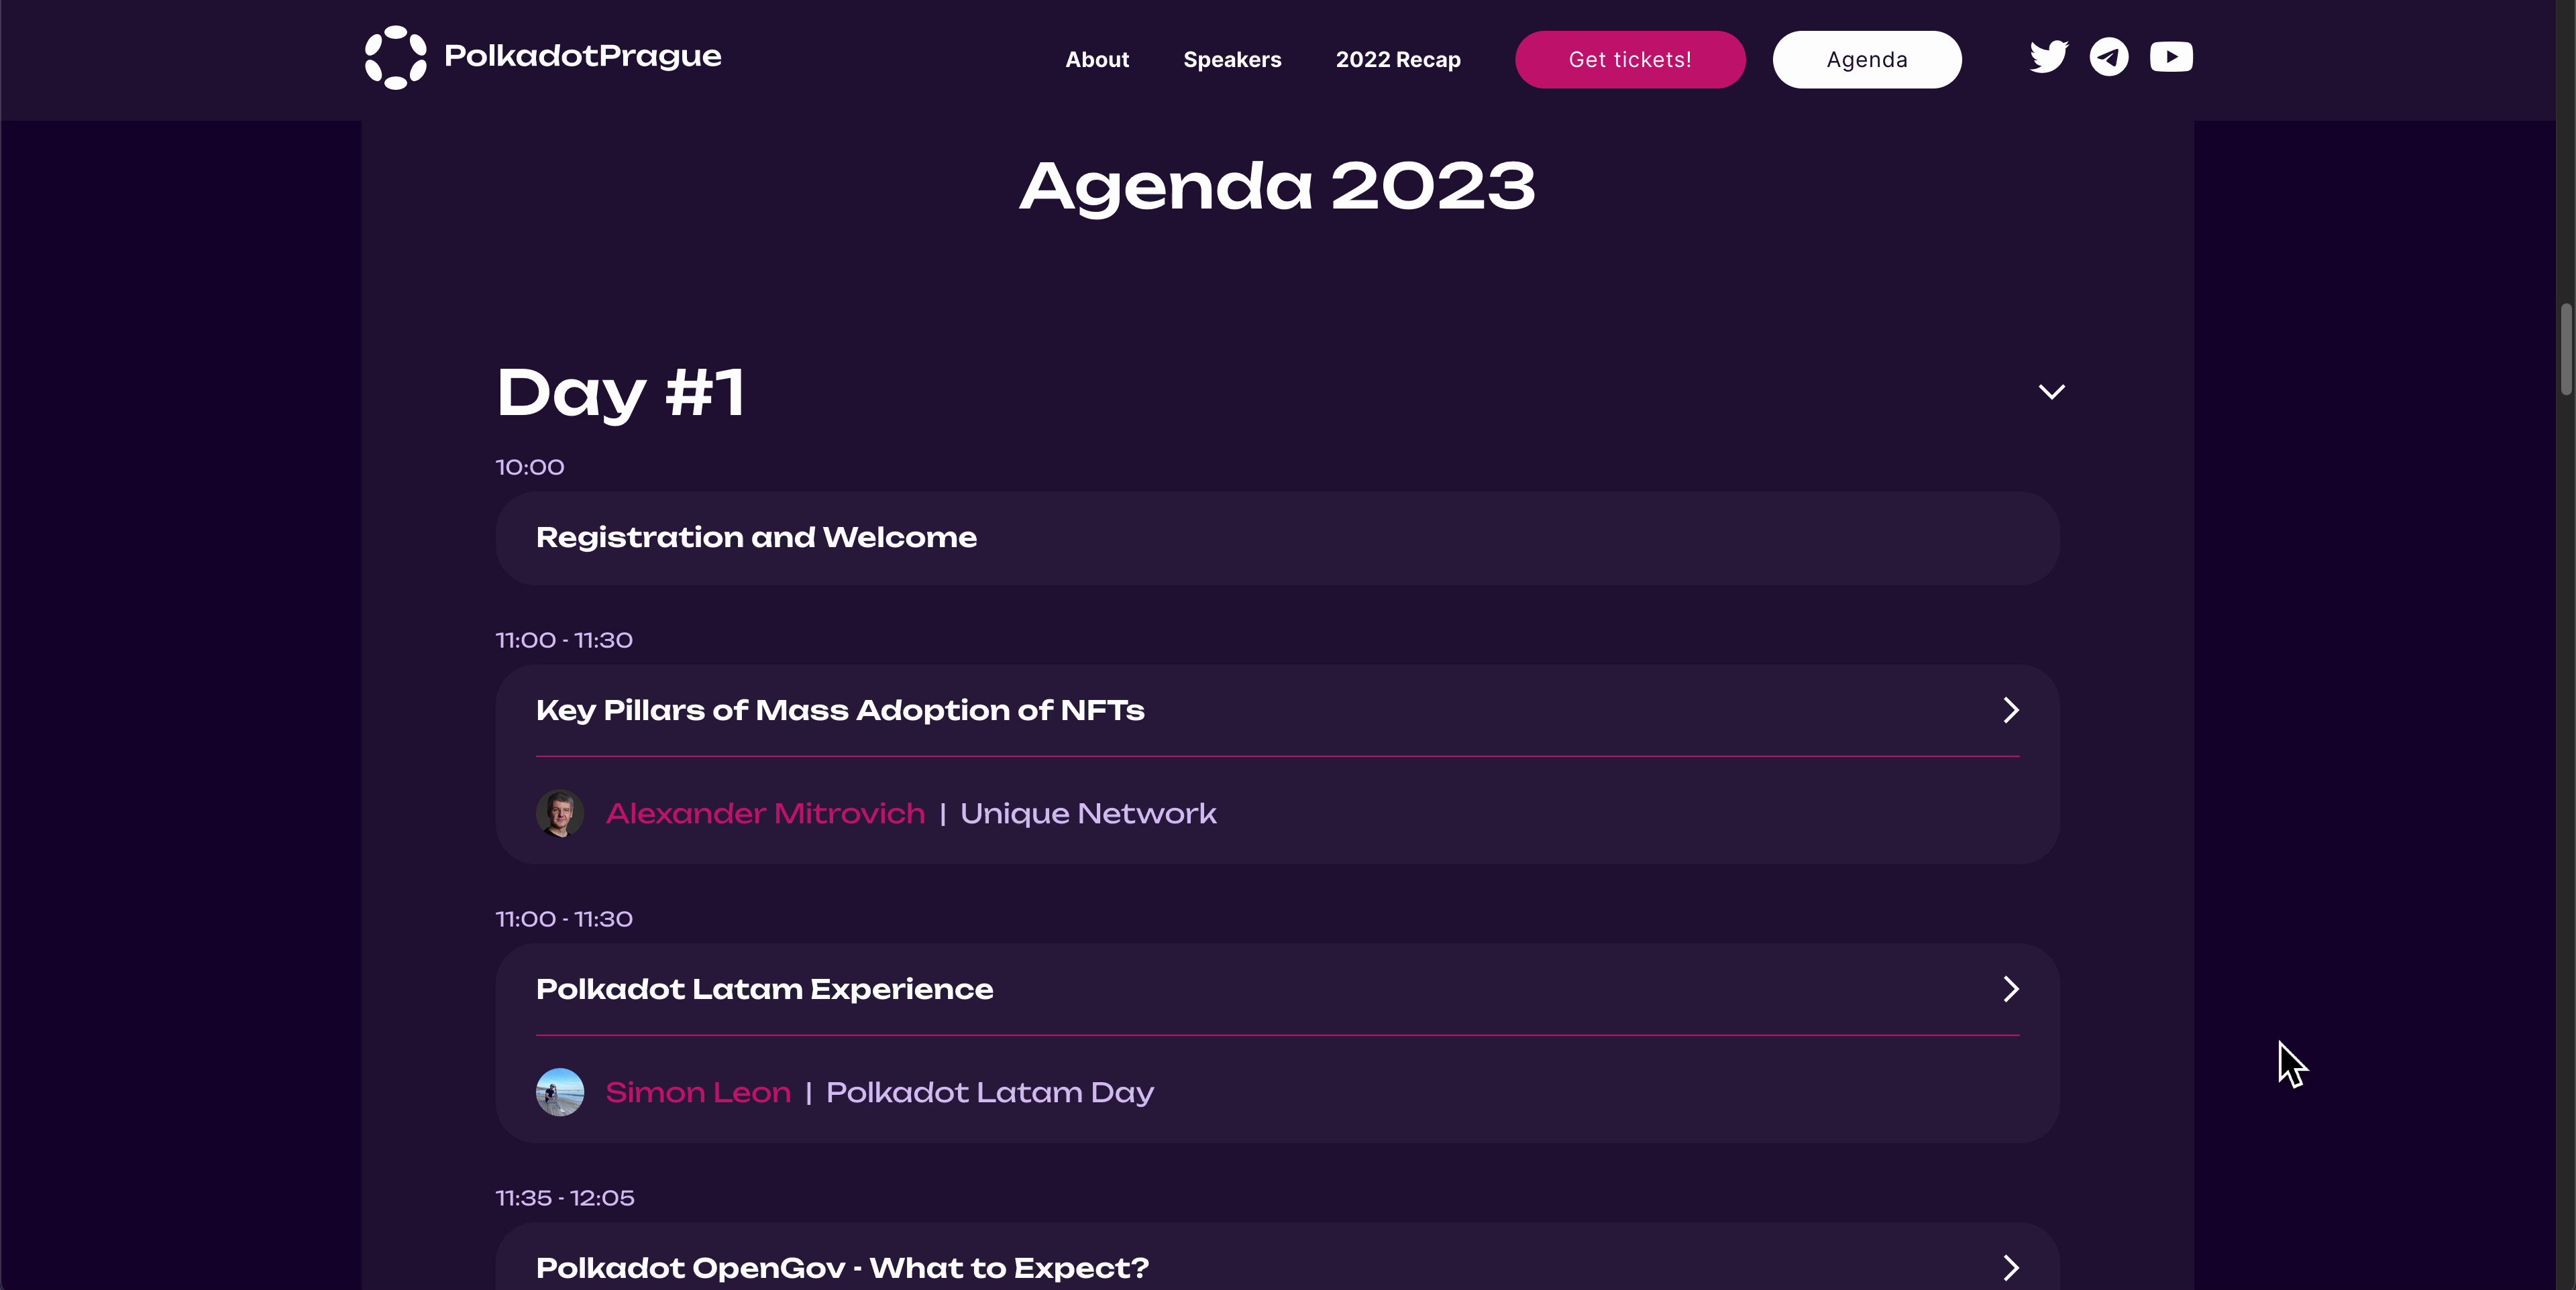Open the About menu item
Viewport: 2576px width, 1290px height.
(x=1097, y=60)
